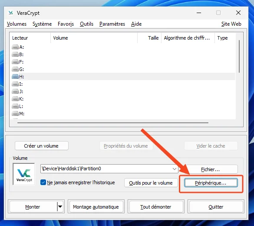
Task: Open the Système menu
Action: (42, 24)
